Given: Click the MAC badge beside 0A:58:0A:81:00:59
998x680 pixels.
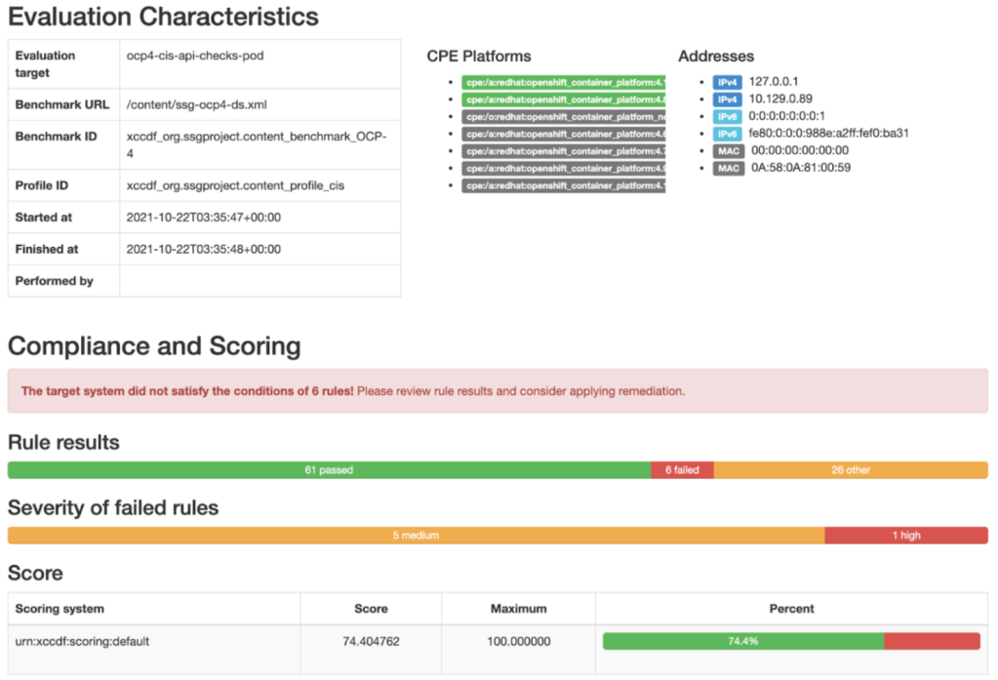Looking at the screenshot, I should 728,168.
